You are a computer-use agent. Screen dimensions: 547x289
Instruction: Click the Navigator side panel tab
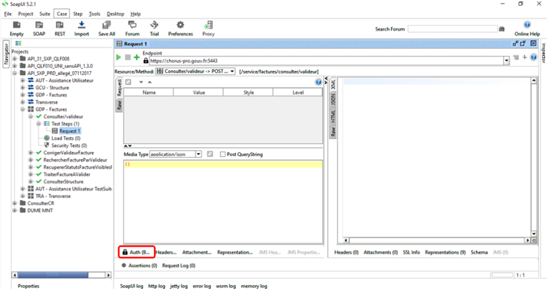click(6, 54)
